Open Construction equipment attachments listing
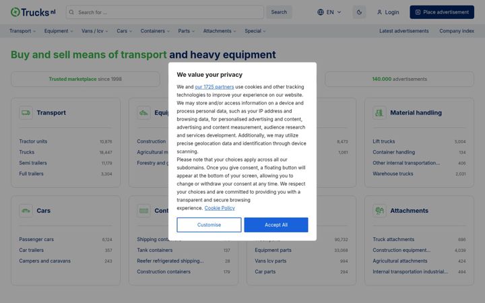The height and width of the screenshot is (303, 485). coord(401,250)
